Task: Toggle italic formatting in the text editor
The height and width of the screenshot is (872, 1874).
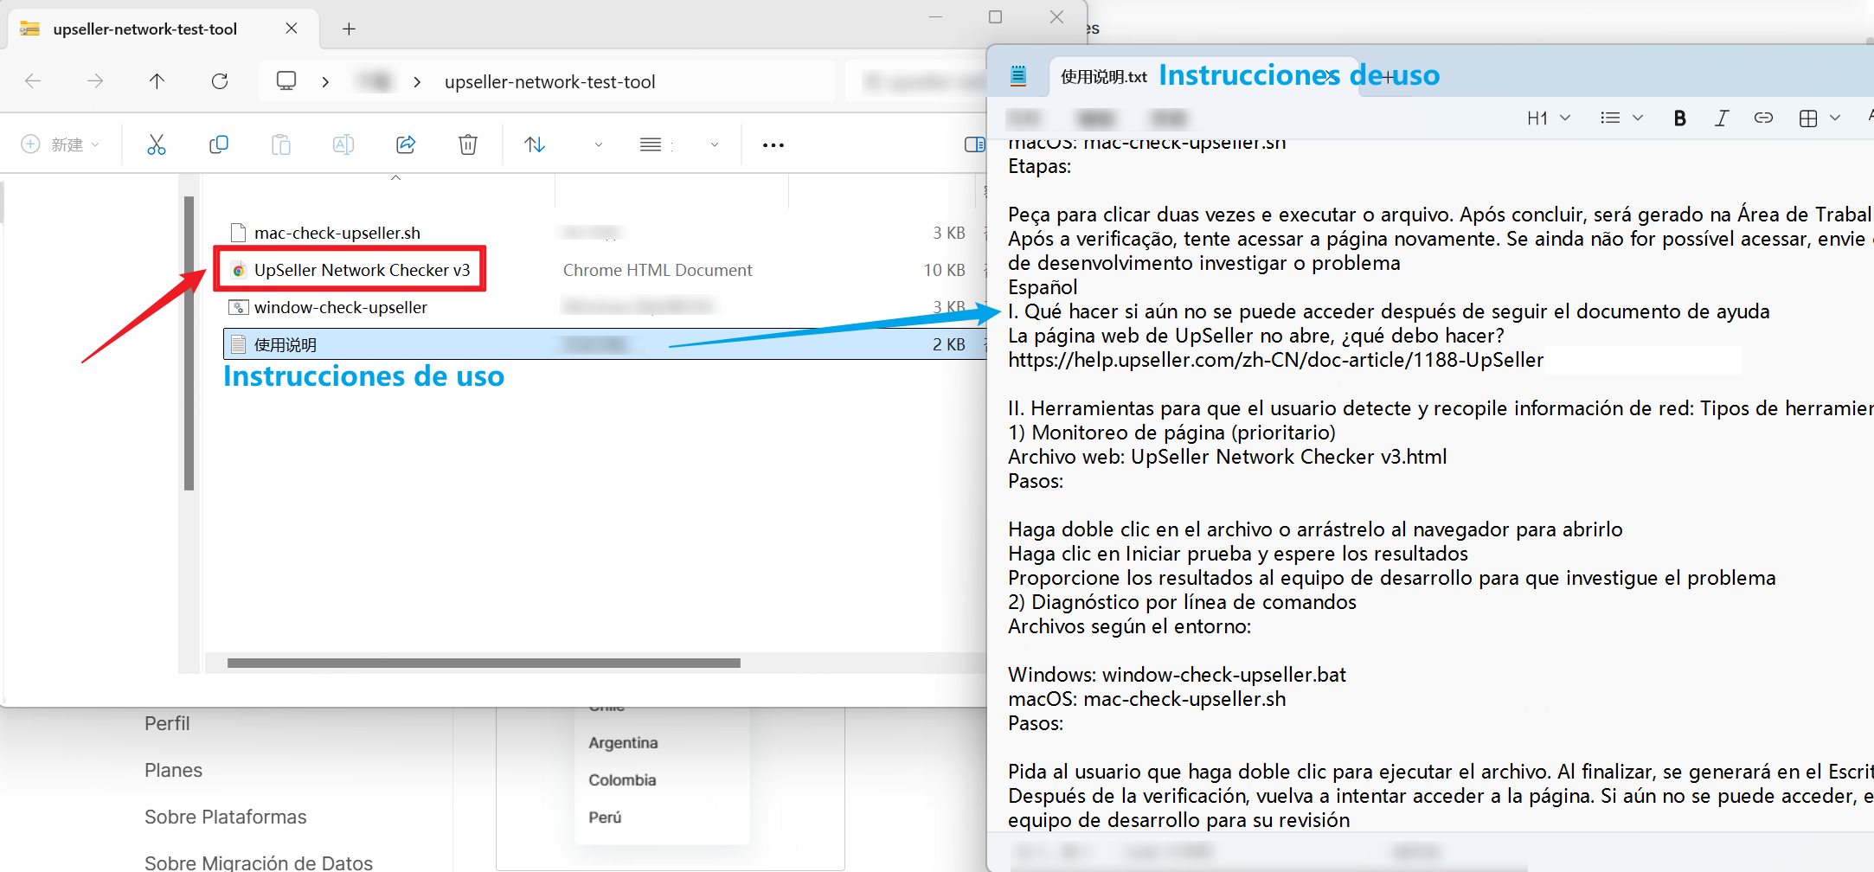Action: [x=1722, y=118]
